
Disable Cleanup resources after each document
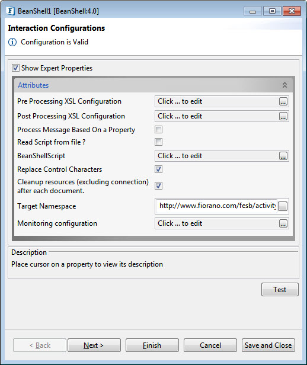158,186
